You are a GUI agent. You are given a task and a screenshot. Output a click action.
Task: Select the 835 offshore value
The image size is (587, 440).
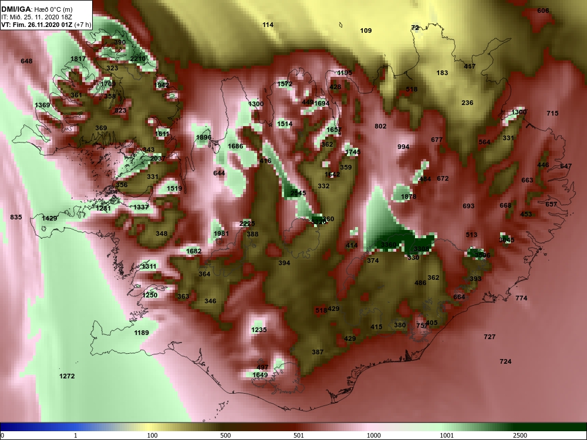pos(16,217)
